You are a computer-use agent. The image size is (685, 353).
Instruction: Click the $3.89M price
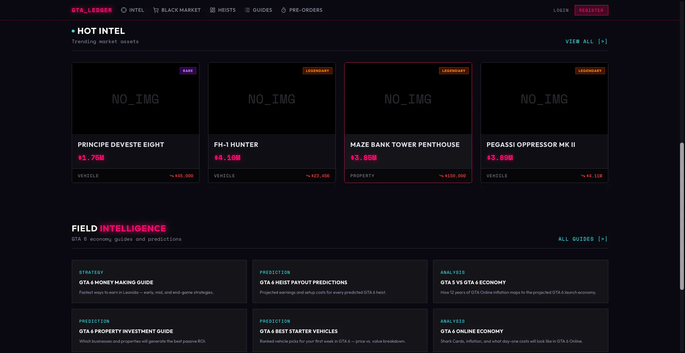pos(500,158)
